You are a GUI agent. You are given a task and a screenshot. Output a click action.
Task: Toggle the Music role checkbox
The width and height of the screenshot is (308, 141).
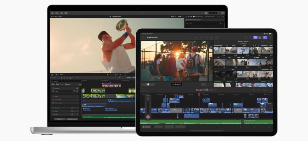[x=53, y=111]
